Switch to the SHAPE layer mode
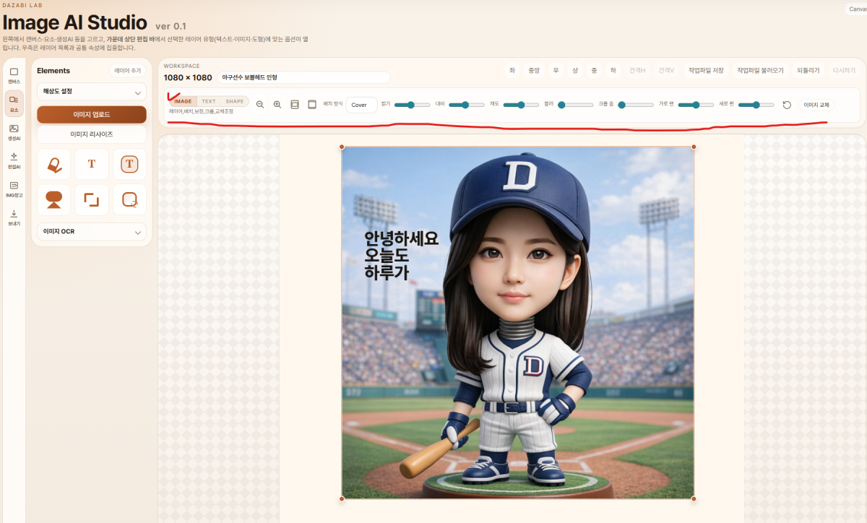 [234, 102]
